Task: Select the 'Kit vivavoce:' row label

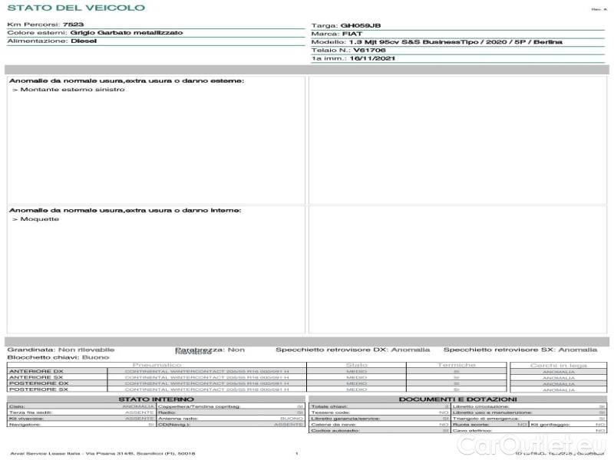Action: [26, 419]
